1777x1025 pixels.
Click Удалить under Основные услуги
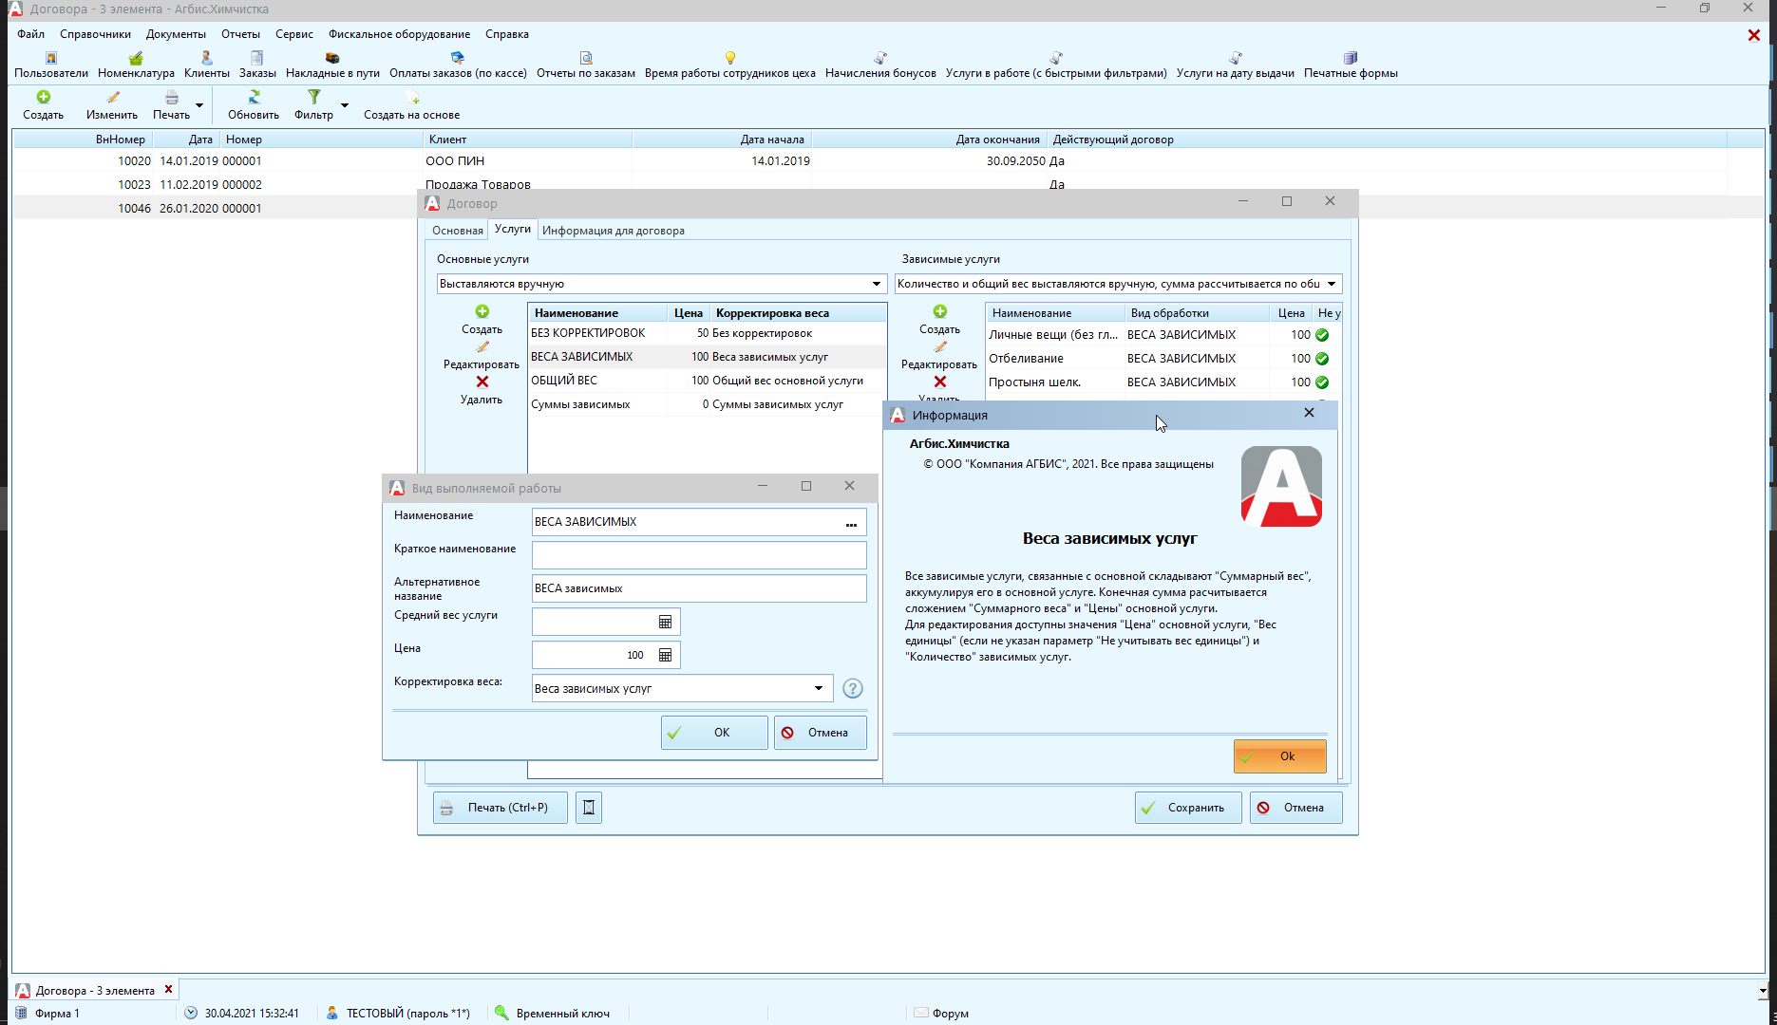pos(482,390)
